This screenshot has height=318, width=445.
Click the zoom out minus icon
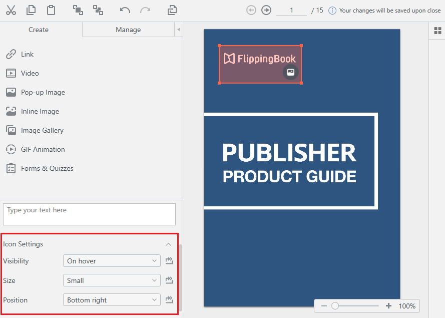pos(324,306)
